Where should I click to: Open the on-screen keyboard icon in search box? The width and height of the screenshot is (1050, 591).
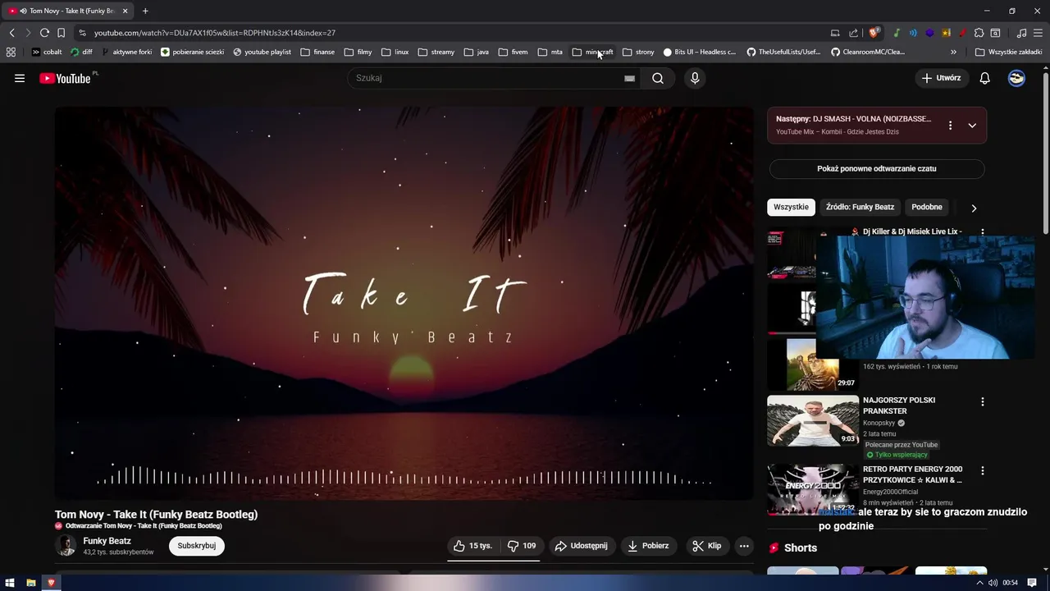(x=629, y=78)
